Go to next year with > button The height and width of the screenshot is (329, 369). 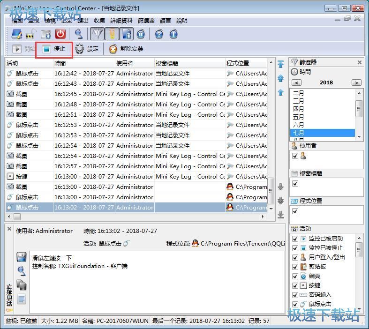pos(356,83)
